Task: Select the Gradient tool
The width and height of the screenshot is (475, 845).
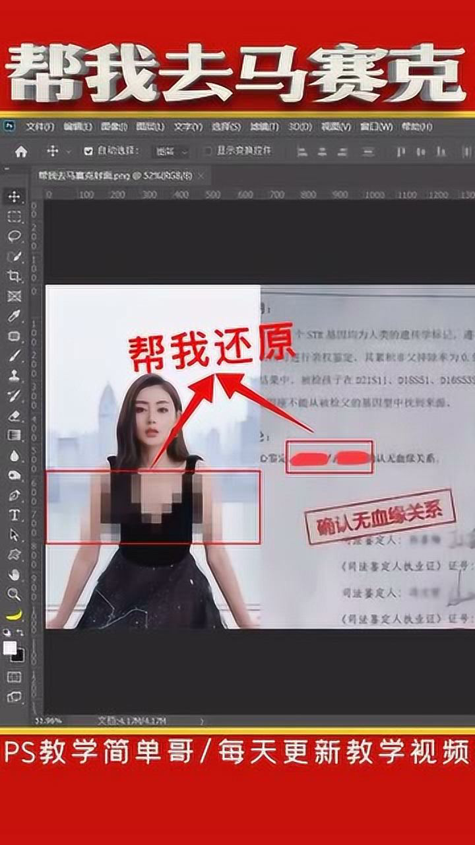Action: coord(15,435)
